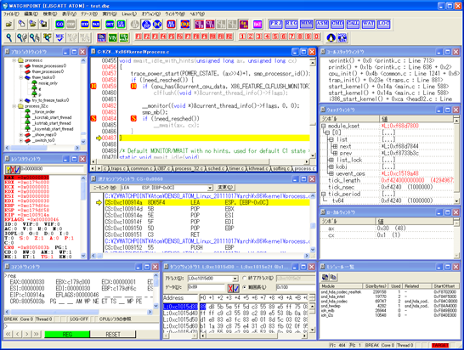Click the range length field 0x100
The width and height of the screenshot is (464, 350).
click(x=296, y=287)
